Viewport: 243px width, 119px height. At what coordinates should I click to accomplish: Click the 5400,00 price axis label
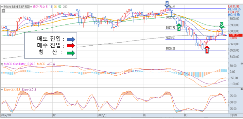[234, 57]
